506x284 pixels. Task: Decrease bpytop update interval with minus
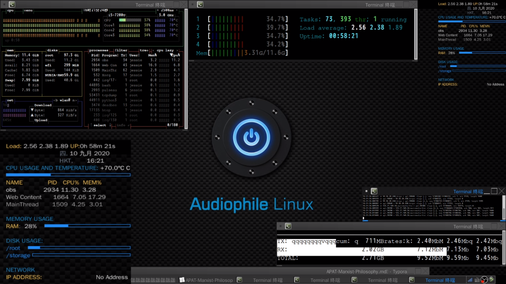[177, 10]
